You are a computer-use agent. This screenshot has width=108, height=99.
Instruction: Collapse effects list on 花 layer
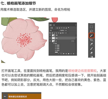pyautogui.click(x=75, y=41)
